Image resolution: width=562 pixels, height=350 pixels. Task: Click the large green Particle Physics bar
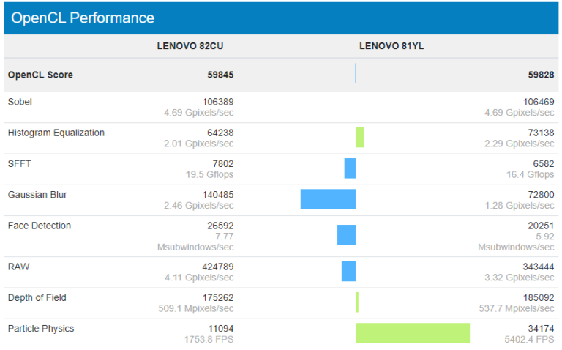(413, 333)
